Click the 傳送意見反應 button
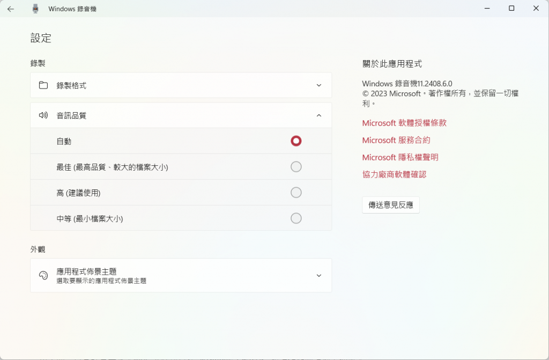 click(x=391, y=205)
